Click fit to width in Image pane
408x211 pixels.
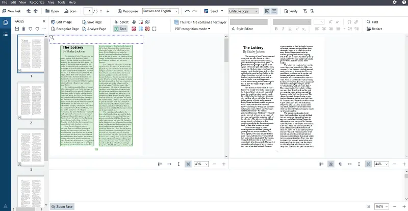tap(169, 164)
